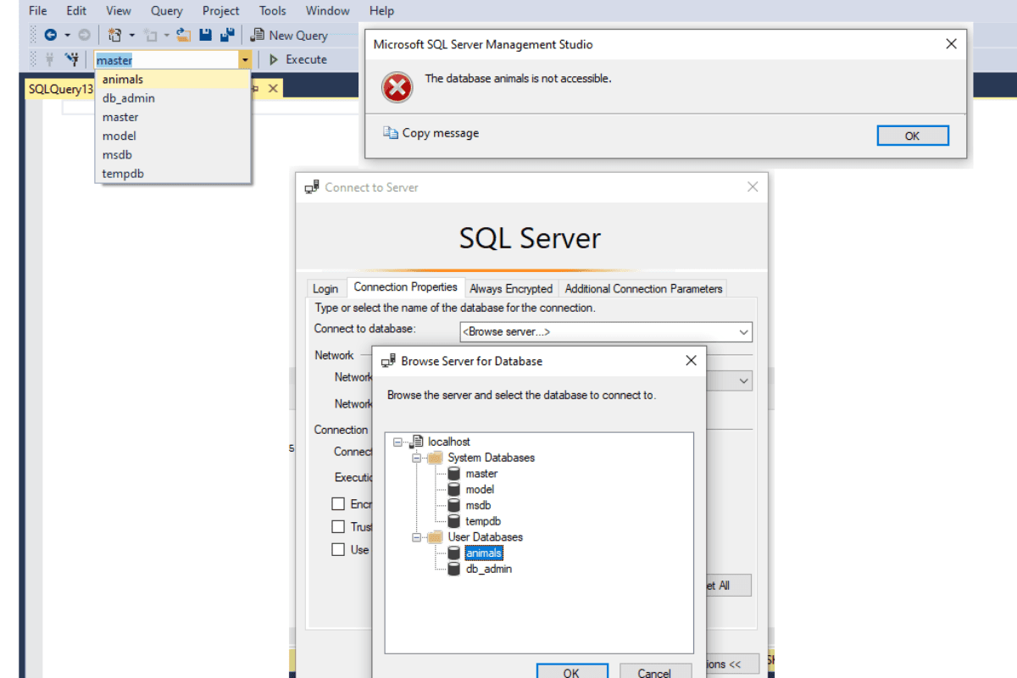This screenshot has height=678, width=1017.
Task: Open the available databases dropdown arrow
Action: click(x=246, y=59)
